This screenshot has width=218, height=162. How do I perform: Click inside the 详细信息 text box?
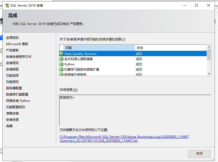point(135,110)
